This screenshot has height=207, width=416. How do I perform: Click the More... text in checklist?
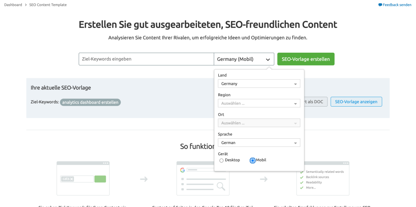tap(311, 188)
